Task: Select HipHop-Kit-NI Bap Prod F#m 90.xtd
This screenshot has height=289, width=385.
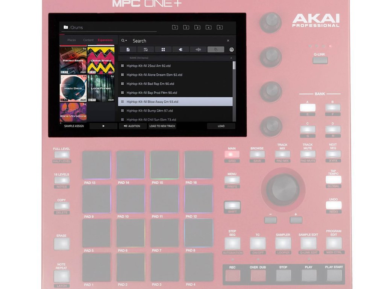Action: pyautogui.click(x=175, y=93)
